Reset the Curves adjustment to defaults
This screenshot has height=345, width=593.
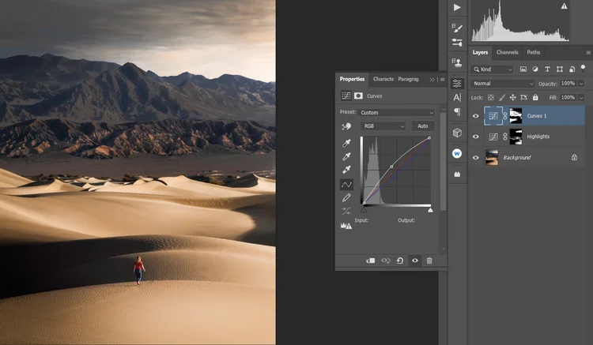coord(401,260)
